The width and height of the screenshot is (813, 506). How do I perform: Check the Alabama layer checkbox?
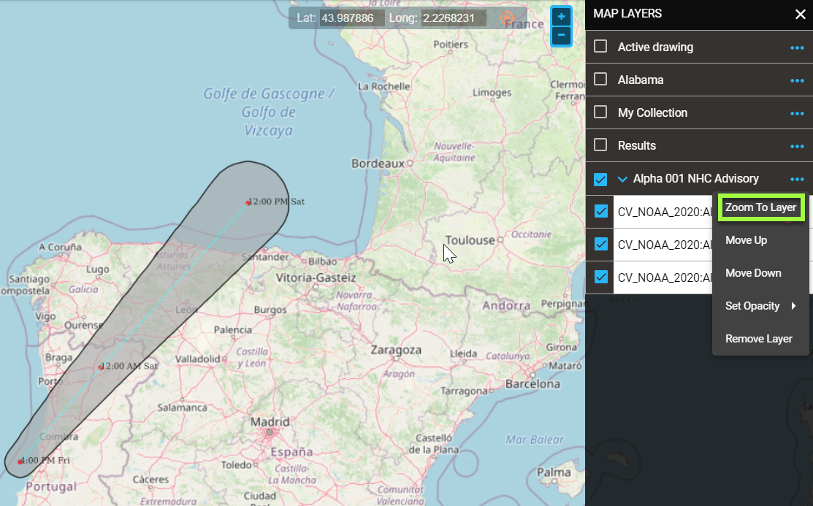click(600, 80)
